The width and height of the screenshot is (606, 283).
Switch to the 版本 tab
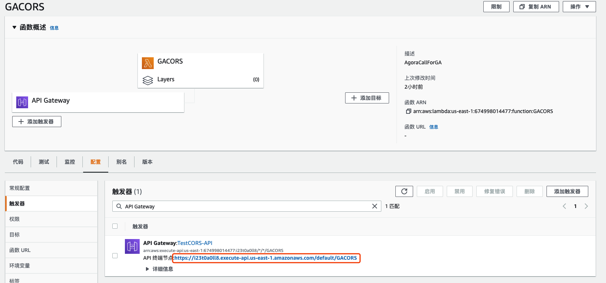147,162
